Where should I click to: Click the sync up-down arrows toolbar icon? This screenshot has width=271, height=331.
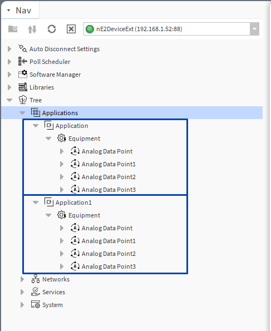[x=32, y=29]
